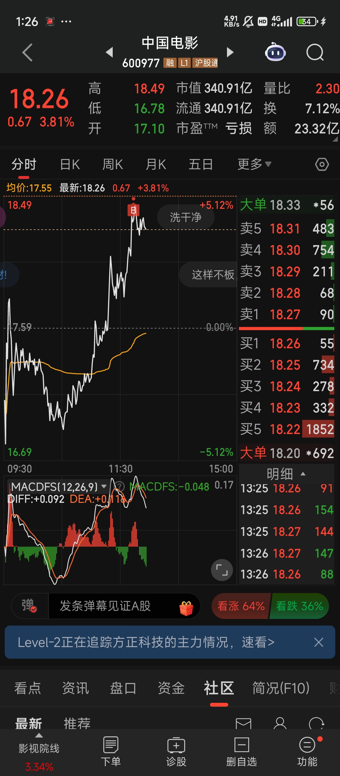Tap 融 margin trading badge
Screen dimensions: 340x776
click(x=170, y=63)
